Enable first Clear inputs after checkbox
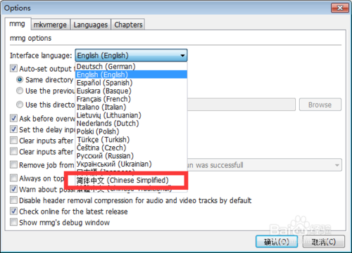This screenshot has width=352, height=253. (x=13, y=141)
